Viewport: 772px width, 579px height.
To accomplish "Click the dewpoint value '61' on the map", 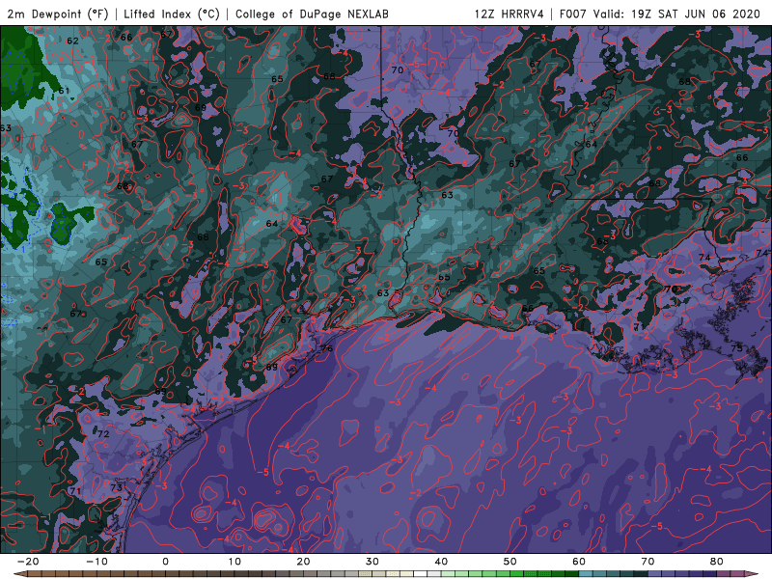I will [x=64, y=91].
